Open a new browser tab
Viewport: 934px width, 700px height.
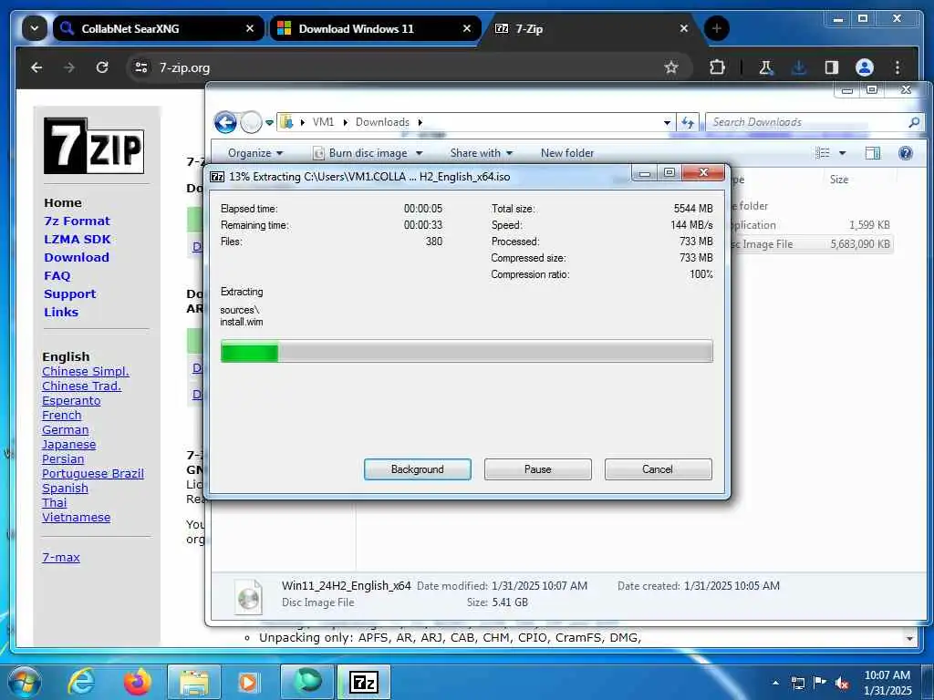717,28
